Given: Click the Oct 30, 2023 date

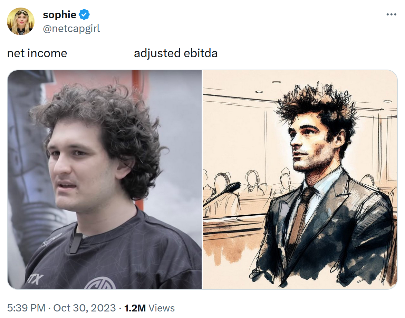Looking at the screenshot, I should (x=85, y=308).
